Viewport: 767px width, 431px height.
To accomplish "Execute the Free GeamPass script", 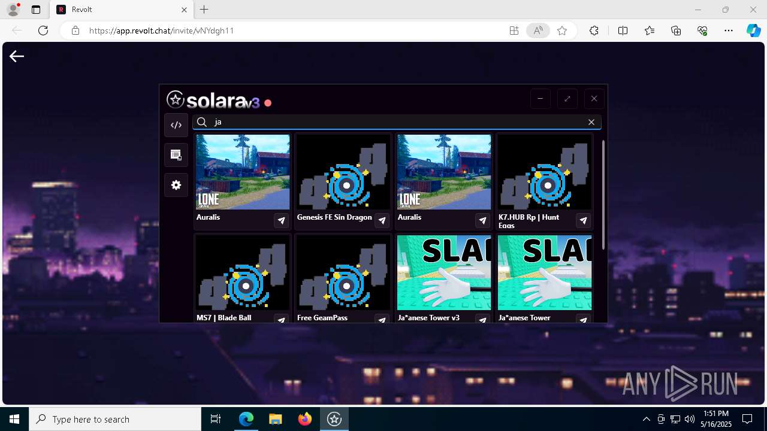I will (x=382, y=320).
